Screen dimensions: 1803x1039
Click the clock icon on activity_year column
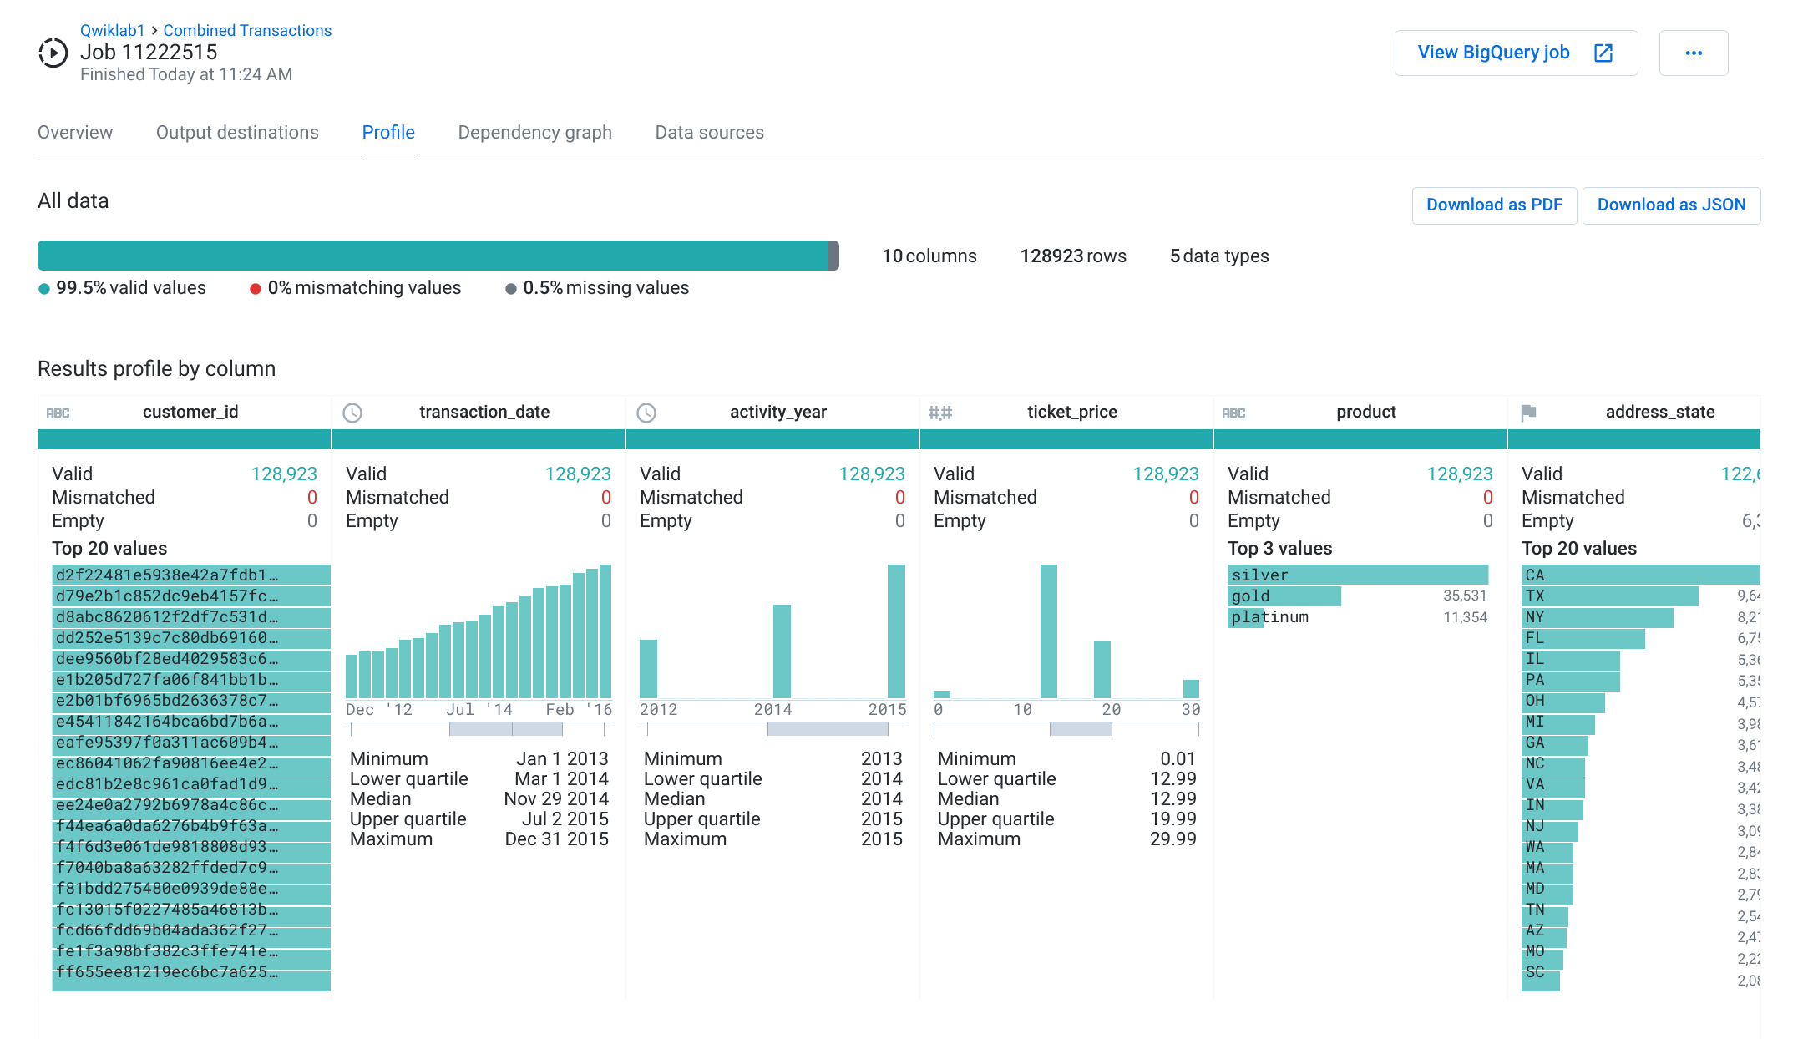coord(647,412)
